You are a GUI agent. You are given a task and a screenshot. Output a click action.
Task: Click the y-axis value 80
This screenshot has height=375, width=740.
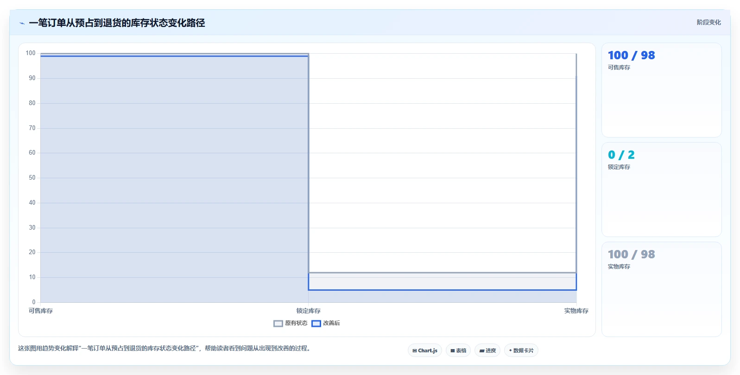point(32,103)
